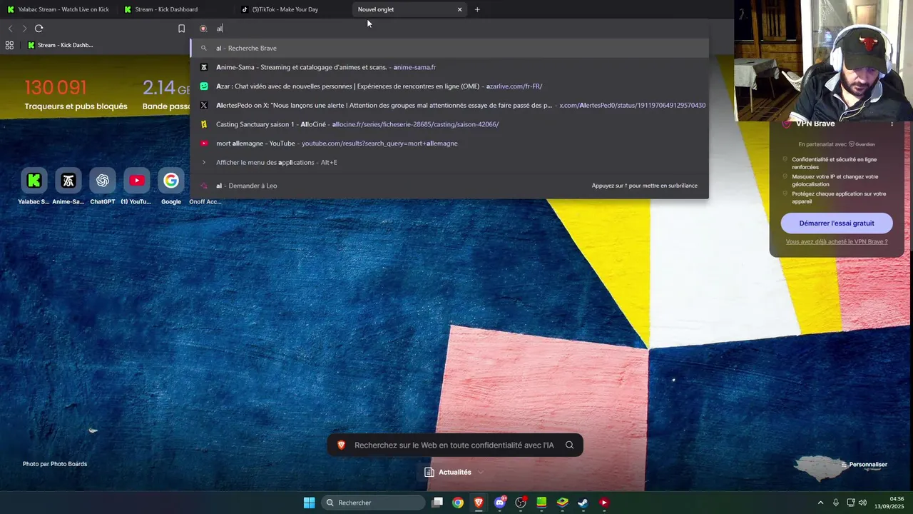Open 'Vous avez déjà acheté le VPN Brave ?' link

(837, 242)
